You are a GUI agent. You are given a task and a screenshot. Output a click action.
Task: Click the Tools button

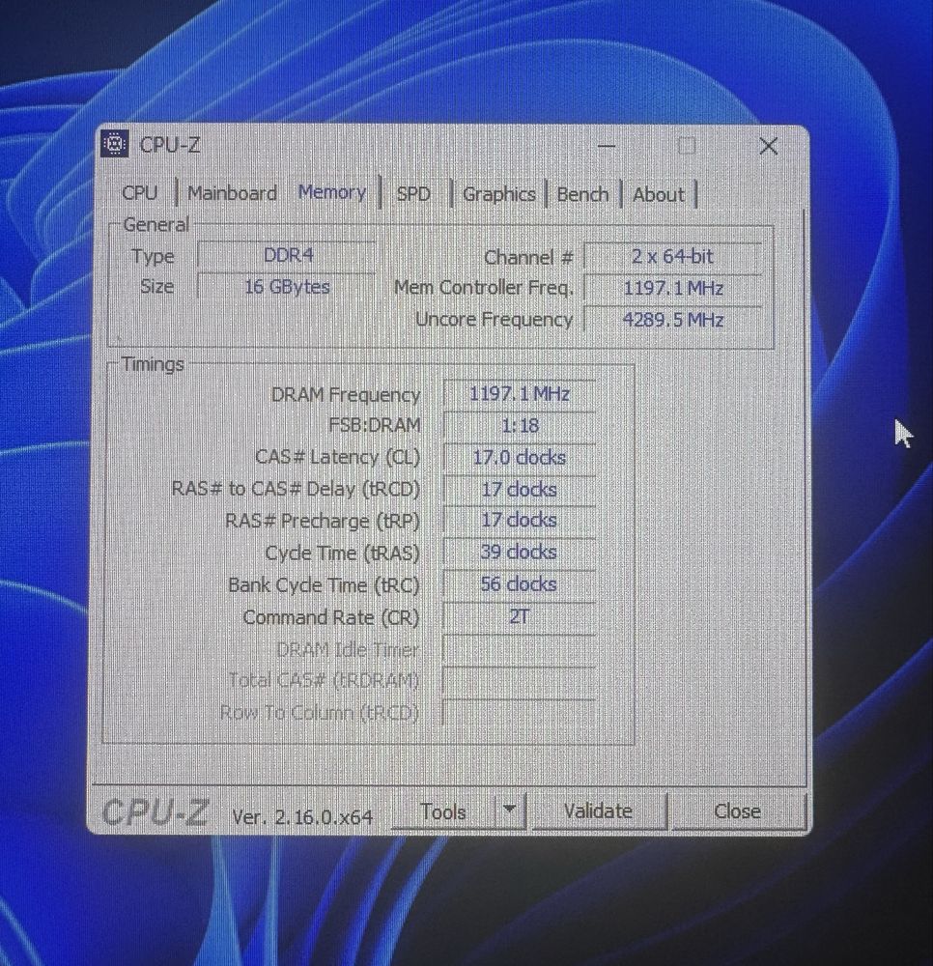pyautogui.click(x=442, y=811)
